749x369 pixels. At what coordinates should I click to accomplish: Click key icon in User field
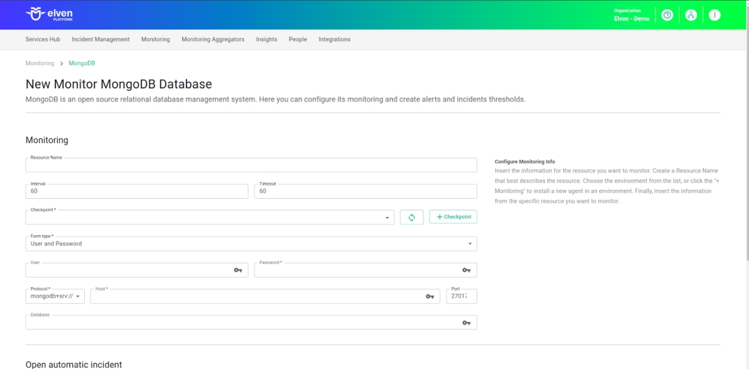[x=238, y=270]
